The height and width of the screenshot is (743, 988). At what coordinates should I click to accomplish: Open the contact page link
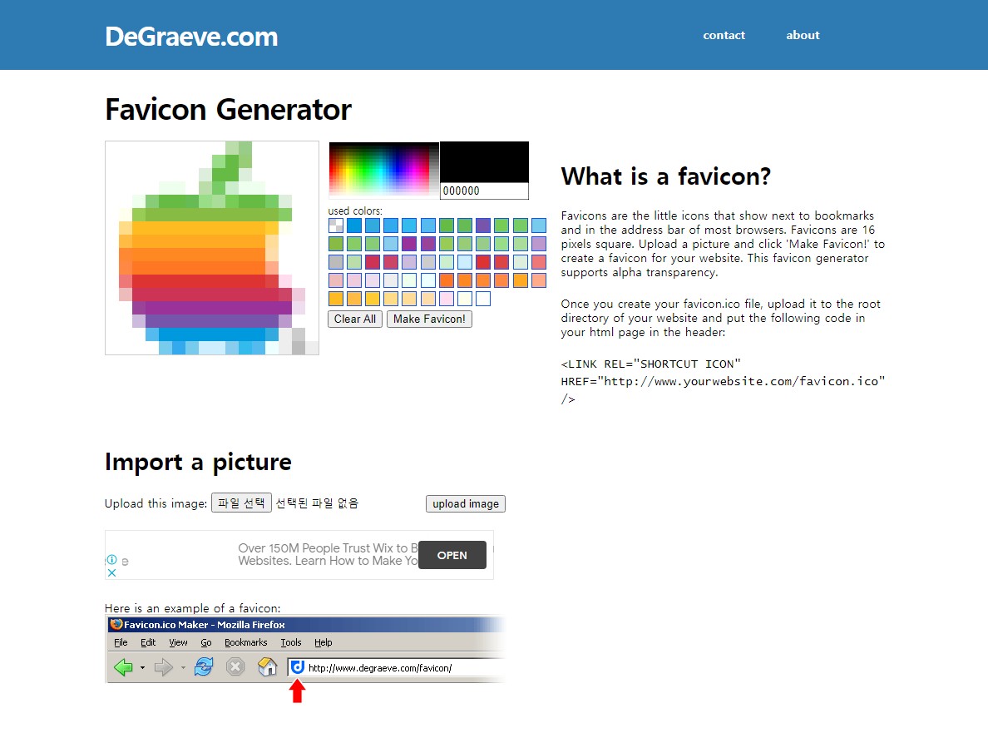point(724,35)
